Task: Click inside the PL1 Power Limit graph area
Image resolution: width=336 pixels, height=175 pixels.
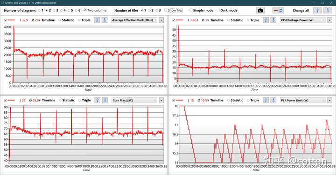Action: point(256,135)
